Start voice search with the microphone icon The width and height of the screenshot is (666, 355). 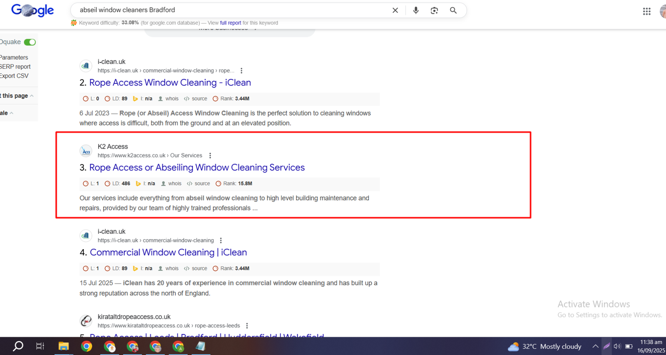pos(415,10)
